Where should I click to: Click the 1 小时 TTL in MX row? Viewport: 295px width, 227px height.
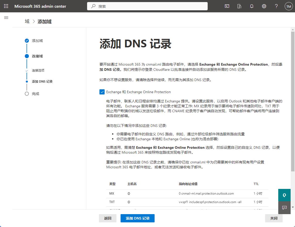(258, 194)
